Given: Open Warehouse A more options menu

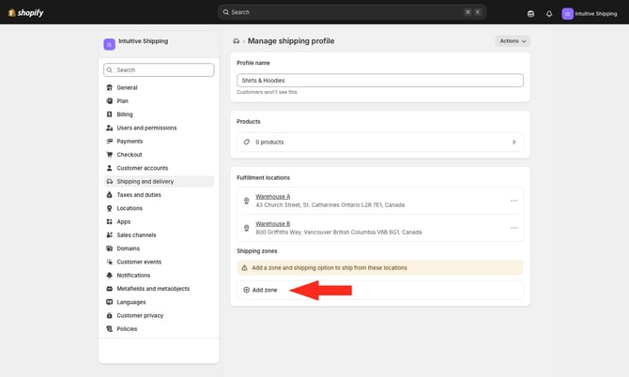Looking at the screenshot, I should pyautogui.click(x=514, y=201).
